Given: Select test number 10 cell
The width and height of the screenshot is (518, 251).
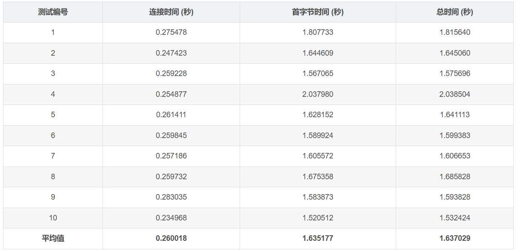Looking at the screenshot, I should [53, 218].
